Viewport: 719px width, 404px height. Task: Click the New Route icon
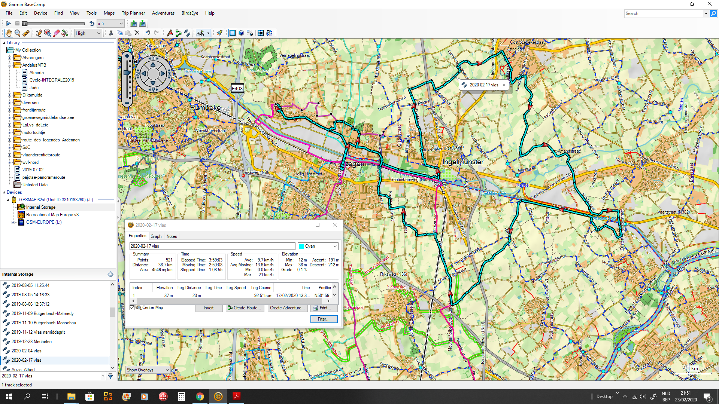pyautogui.click(x=179, y=33)
